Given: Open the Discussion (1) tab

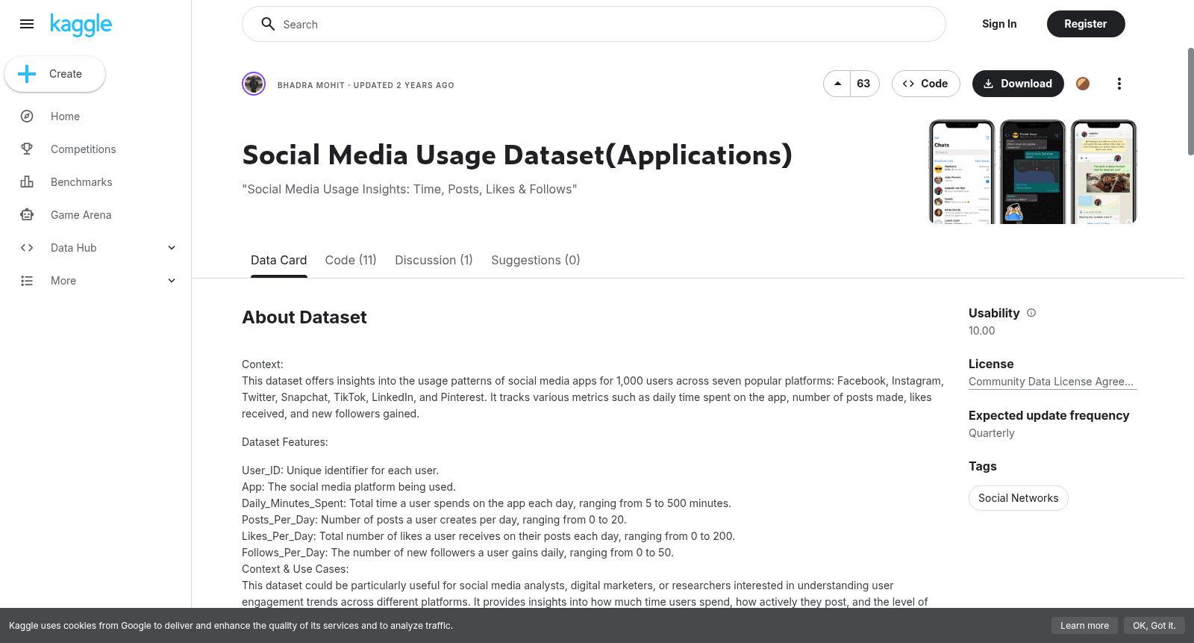Looking at the screenshot, I should (434, 260).
